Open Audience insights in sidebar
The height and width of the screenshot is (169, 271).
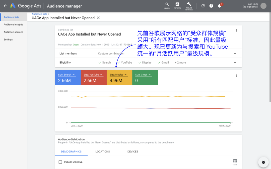13,25
